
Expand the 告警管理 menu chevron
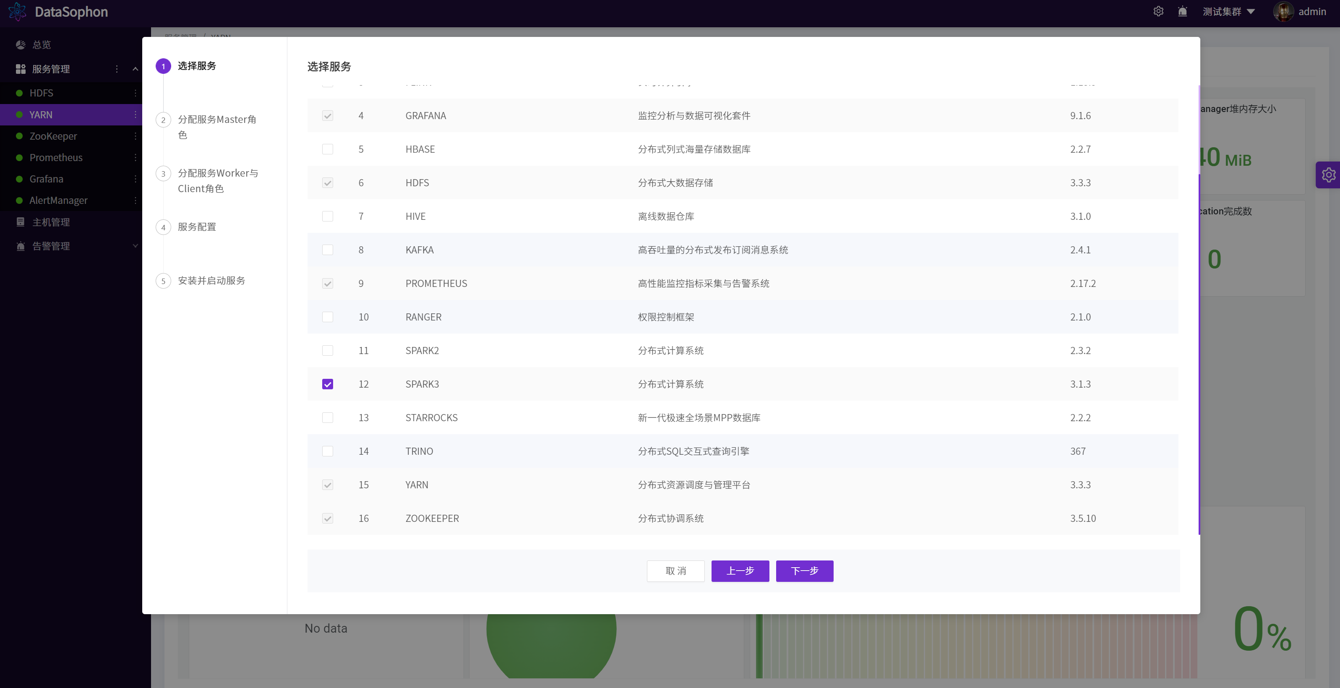point(135,246)
